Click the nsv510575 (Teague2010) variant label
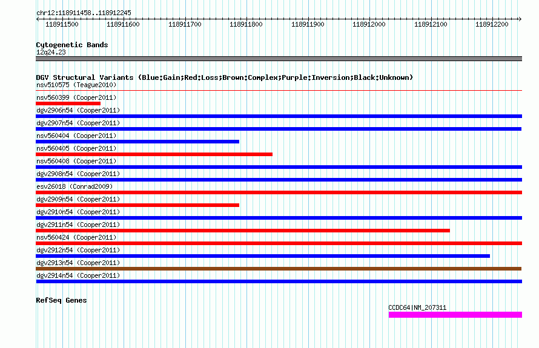539x348 pixels. coord(76,85)
